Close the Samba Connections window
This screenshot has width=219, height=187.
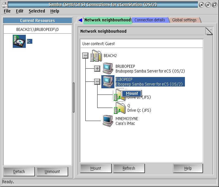coord(202,5)
